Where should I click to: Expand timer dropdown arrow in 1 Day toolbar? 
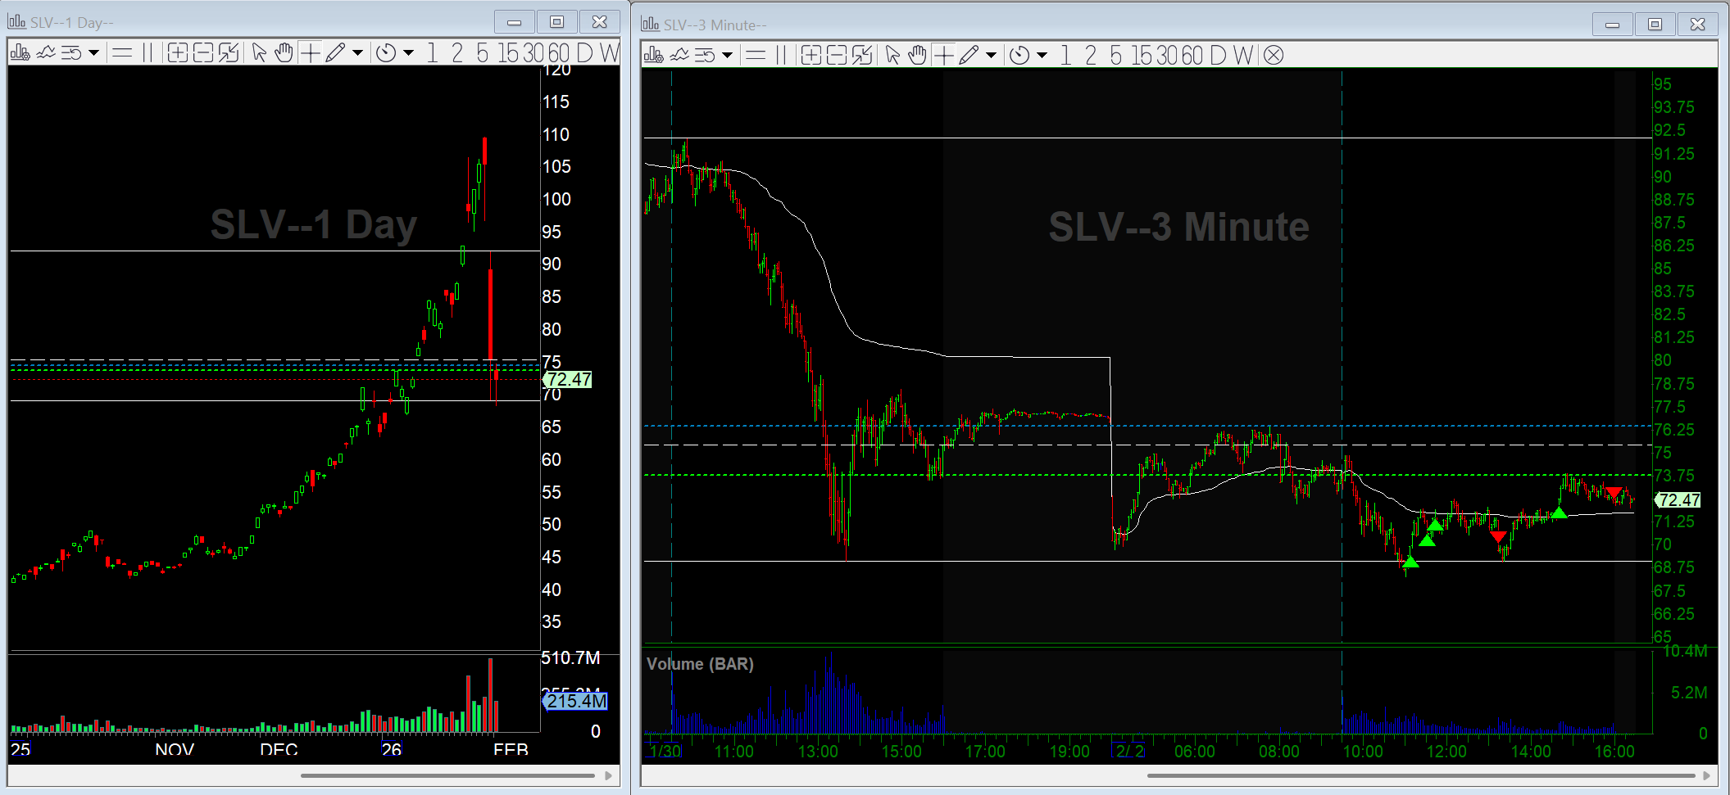[408, 53]
